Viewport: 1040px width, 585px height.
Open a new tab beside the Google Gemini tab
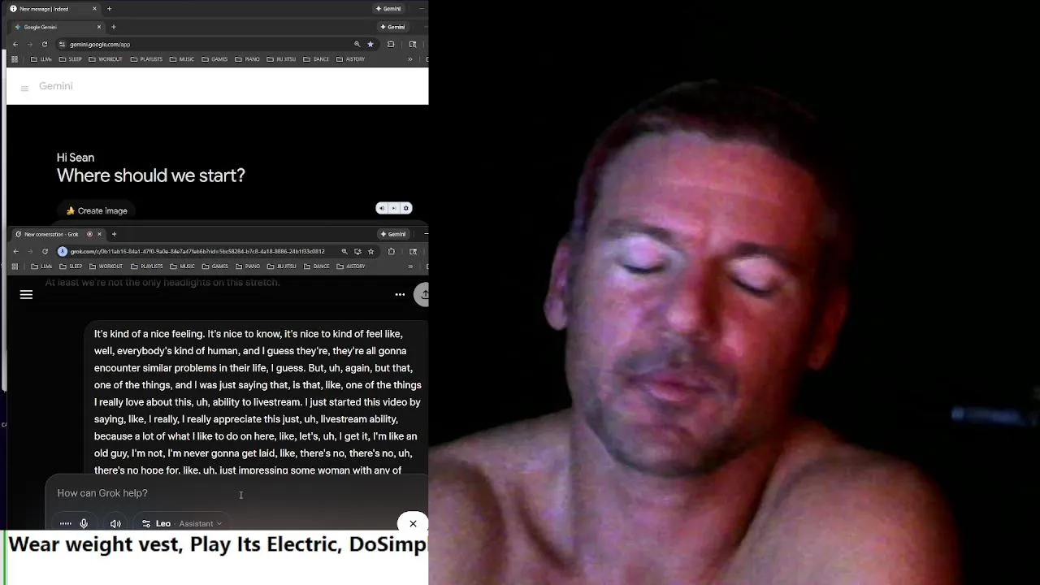pyautogui.click(x=113, y=27)
